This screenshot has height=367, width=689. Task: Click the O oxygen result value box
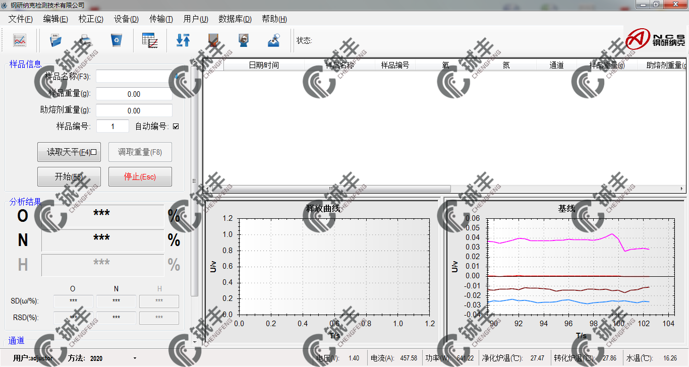pyautogui.click(x=102, y=216)
